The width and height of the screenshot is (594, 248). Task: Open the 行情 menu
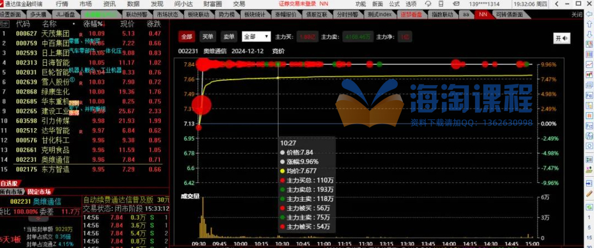pos(62,4)
